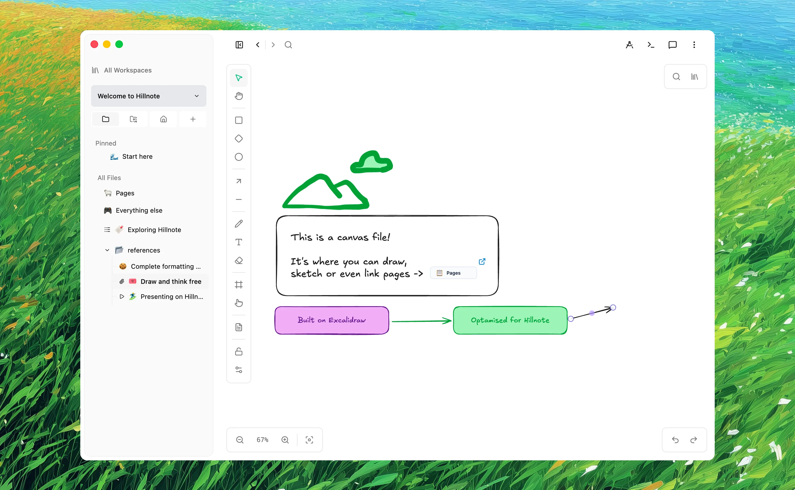
Task: Toggle the canvas lock icon
Action: 239,352
